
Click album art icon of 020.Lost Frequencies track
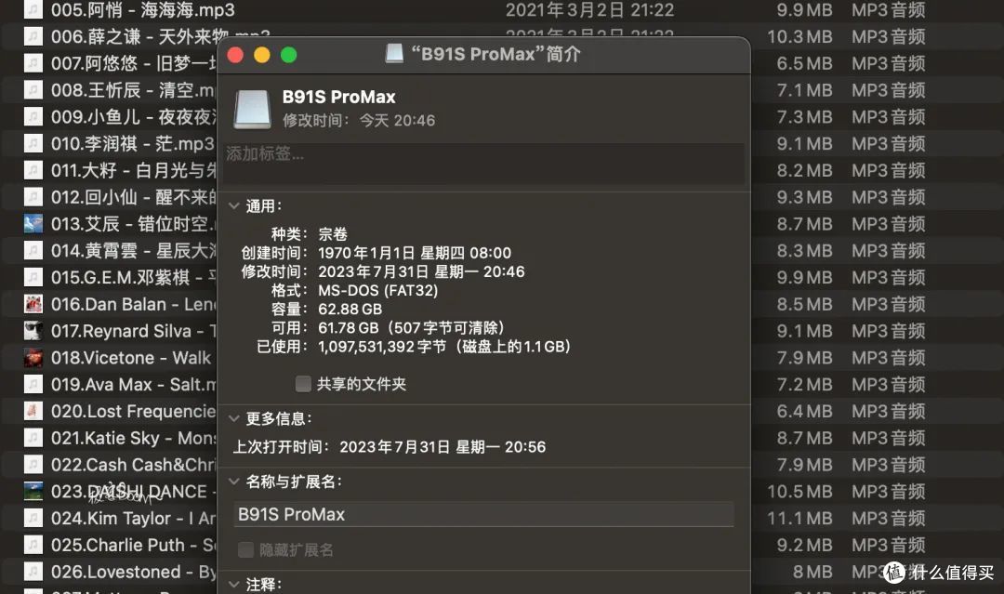(33, 411)
